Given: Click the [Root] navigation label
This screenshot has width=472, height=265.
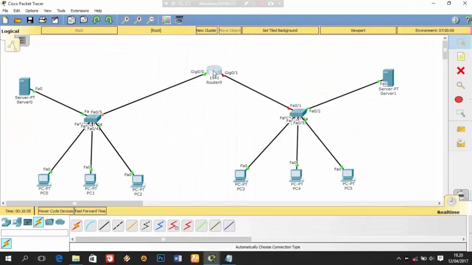Looking at the screenshot, I should (x=156, y=31).
